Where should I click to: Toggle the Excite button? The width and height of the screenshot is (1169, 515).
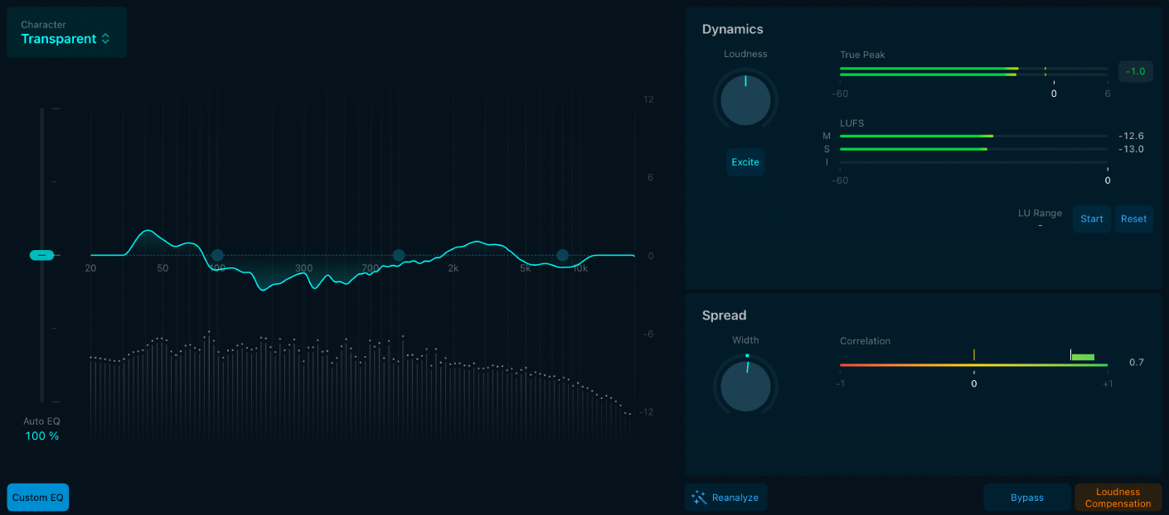(x=745, y=162)
